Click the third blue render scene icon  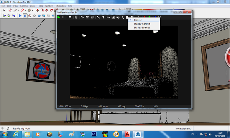coord(13,16)
